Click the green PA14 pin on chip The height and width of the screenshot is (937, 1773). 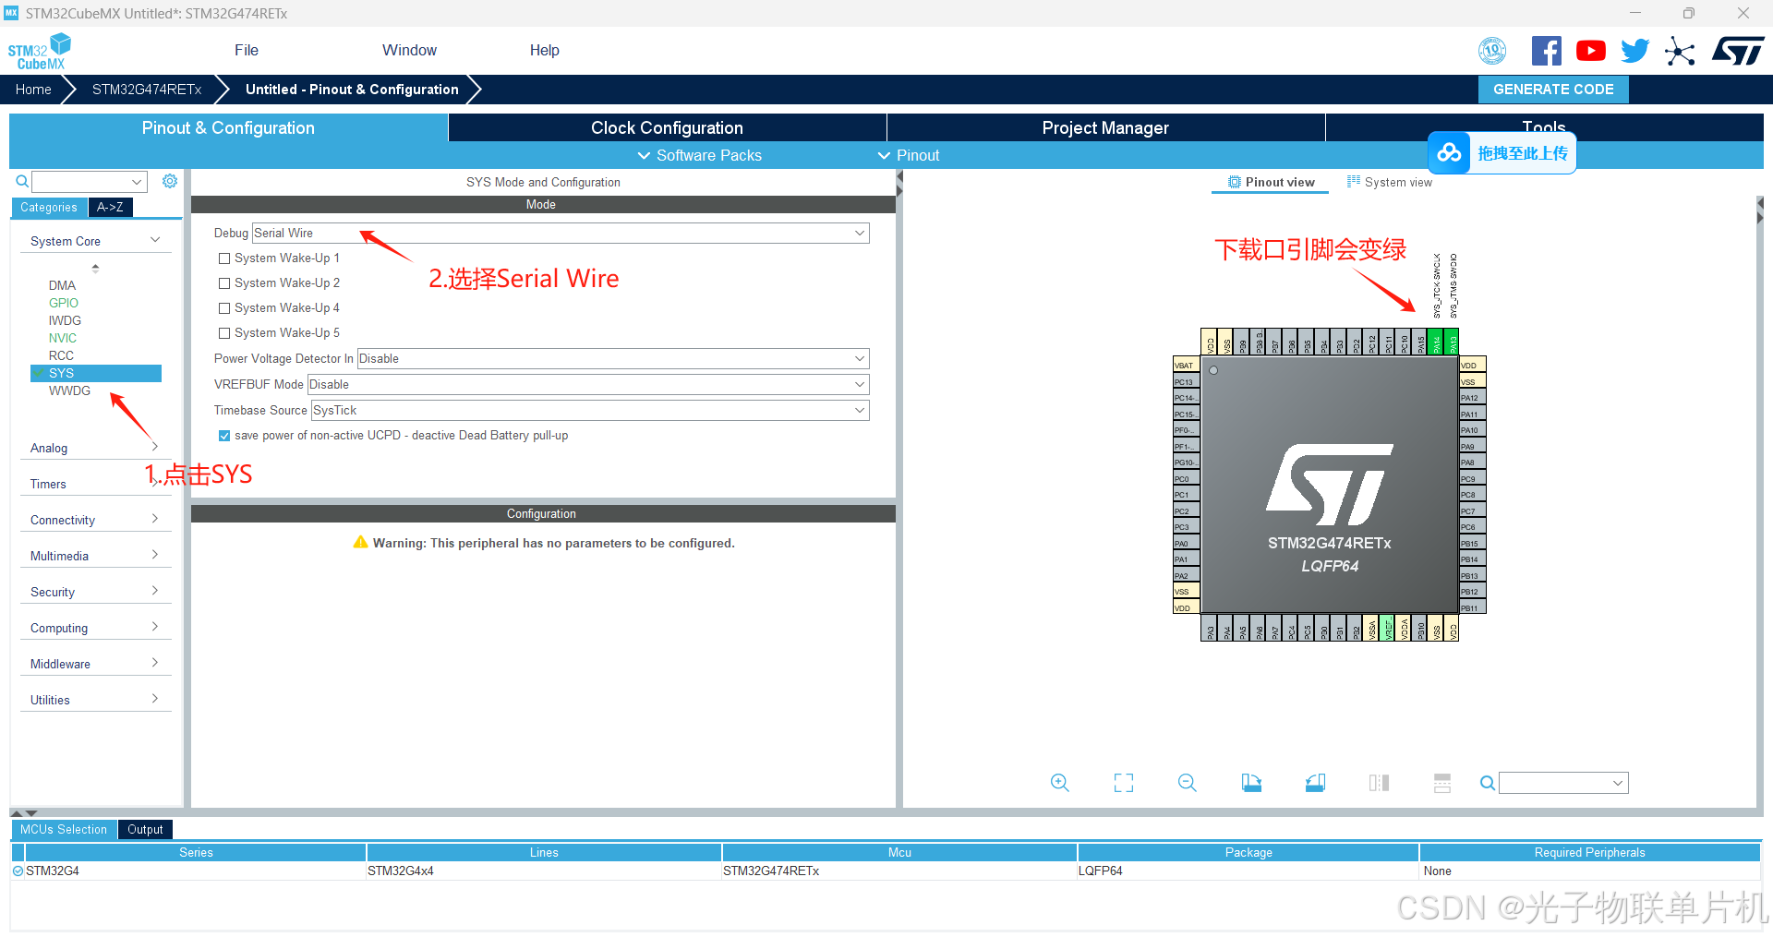(1436, 341)
